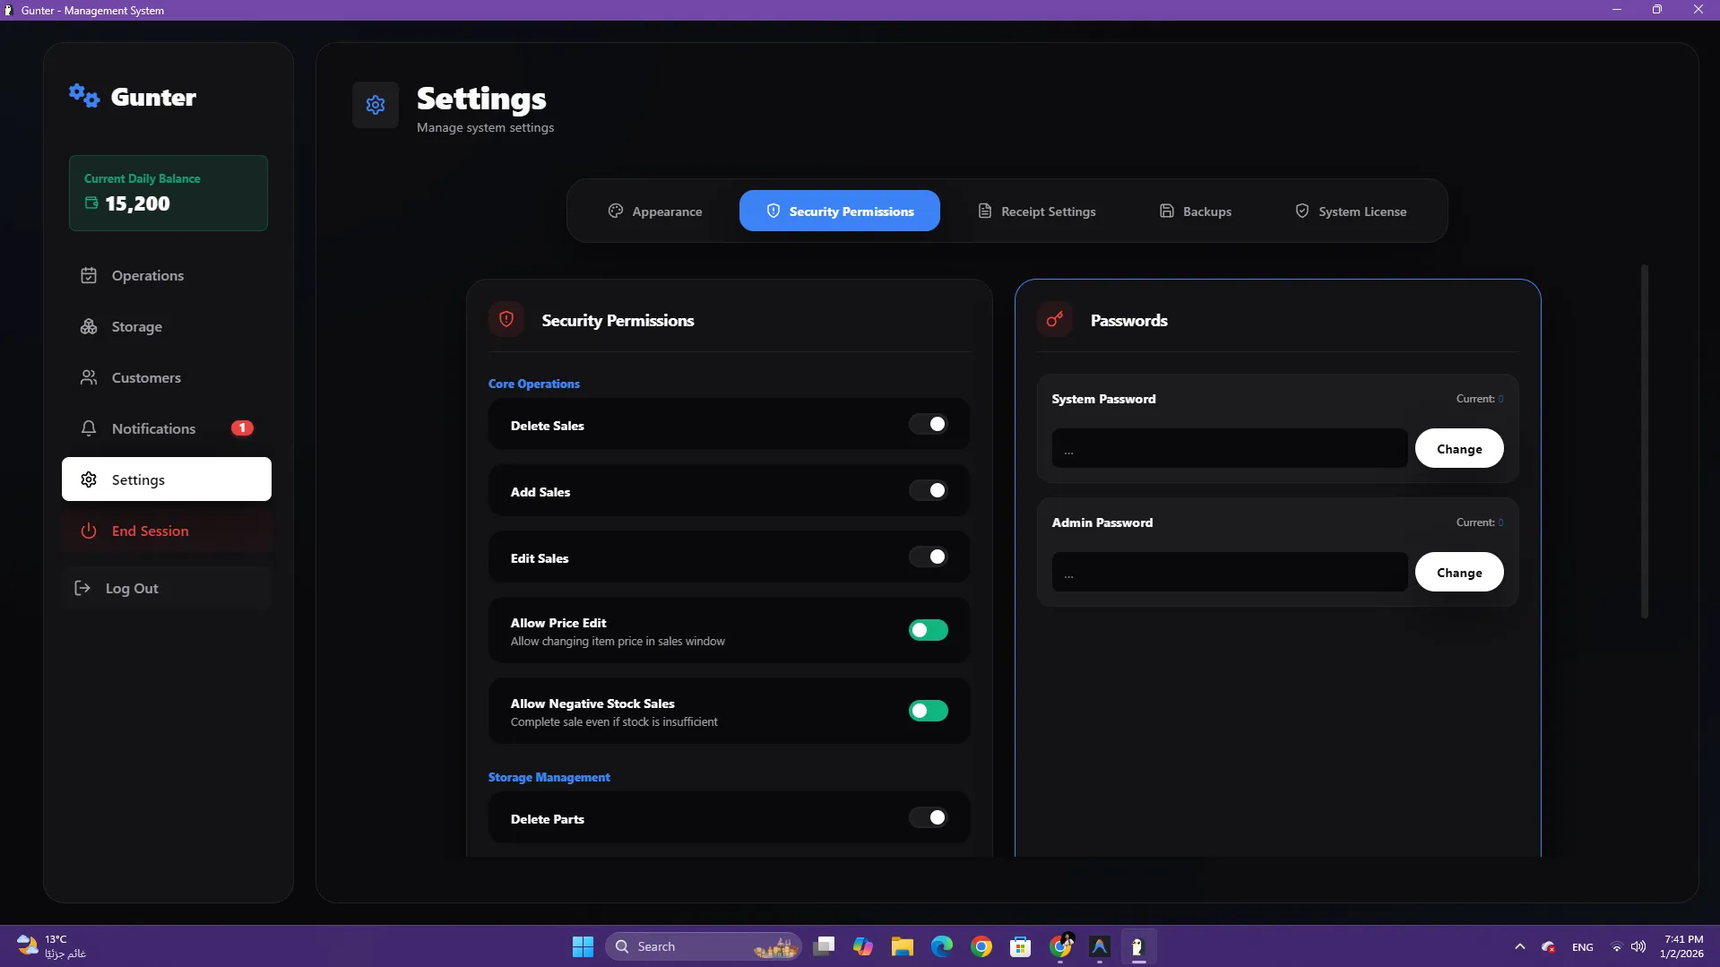This screenshot has height=967, width=1720.
Task: Toggle the Delete Sales permission switch
Action: point(929,424)
